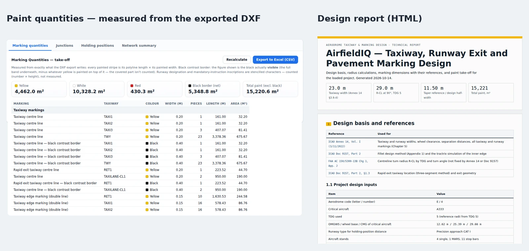Open ICAO Doc 9157, Part 2 reference link
Image resolution: width=529 pixels, height=251 pixels.
point(345,154)
